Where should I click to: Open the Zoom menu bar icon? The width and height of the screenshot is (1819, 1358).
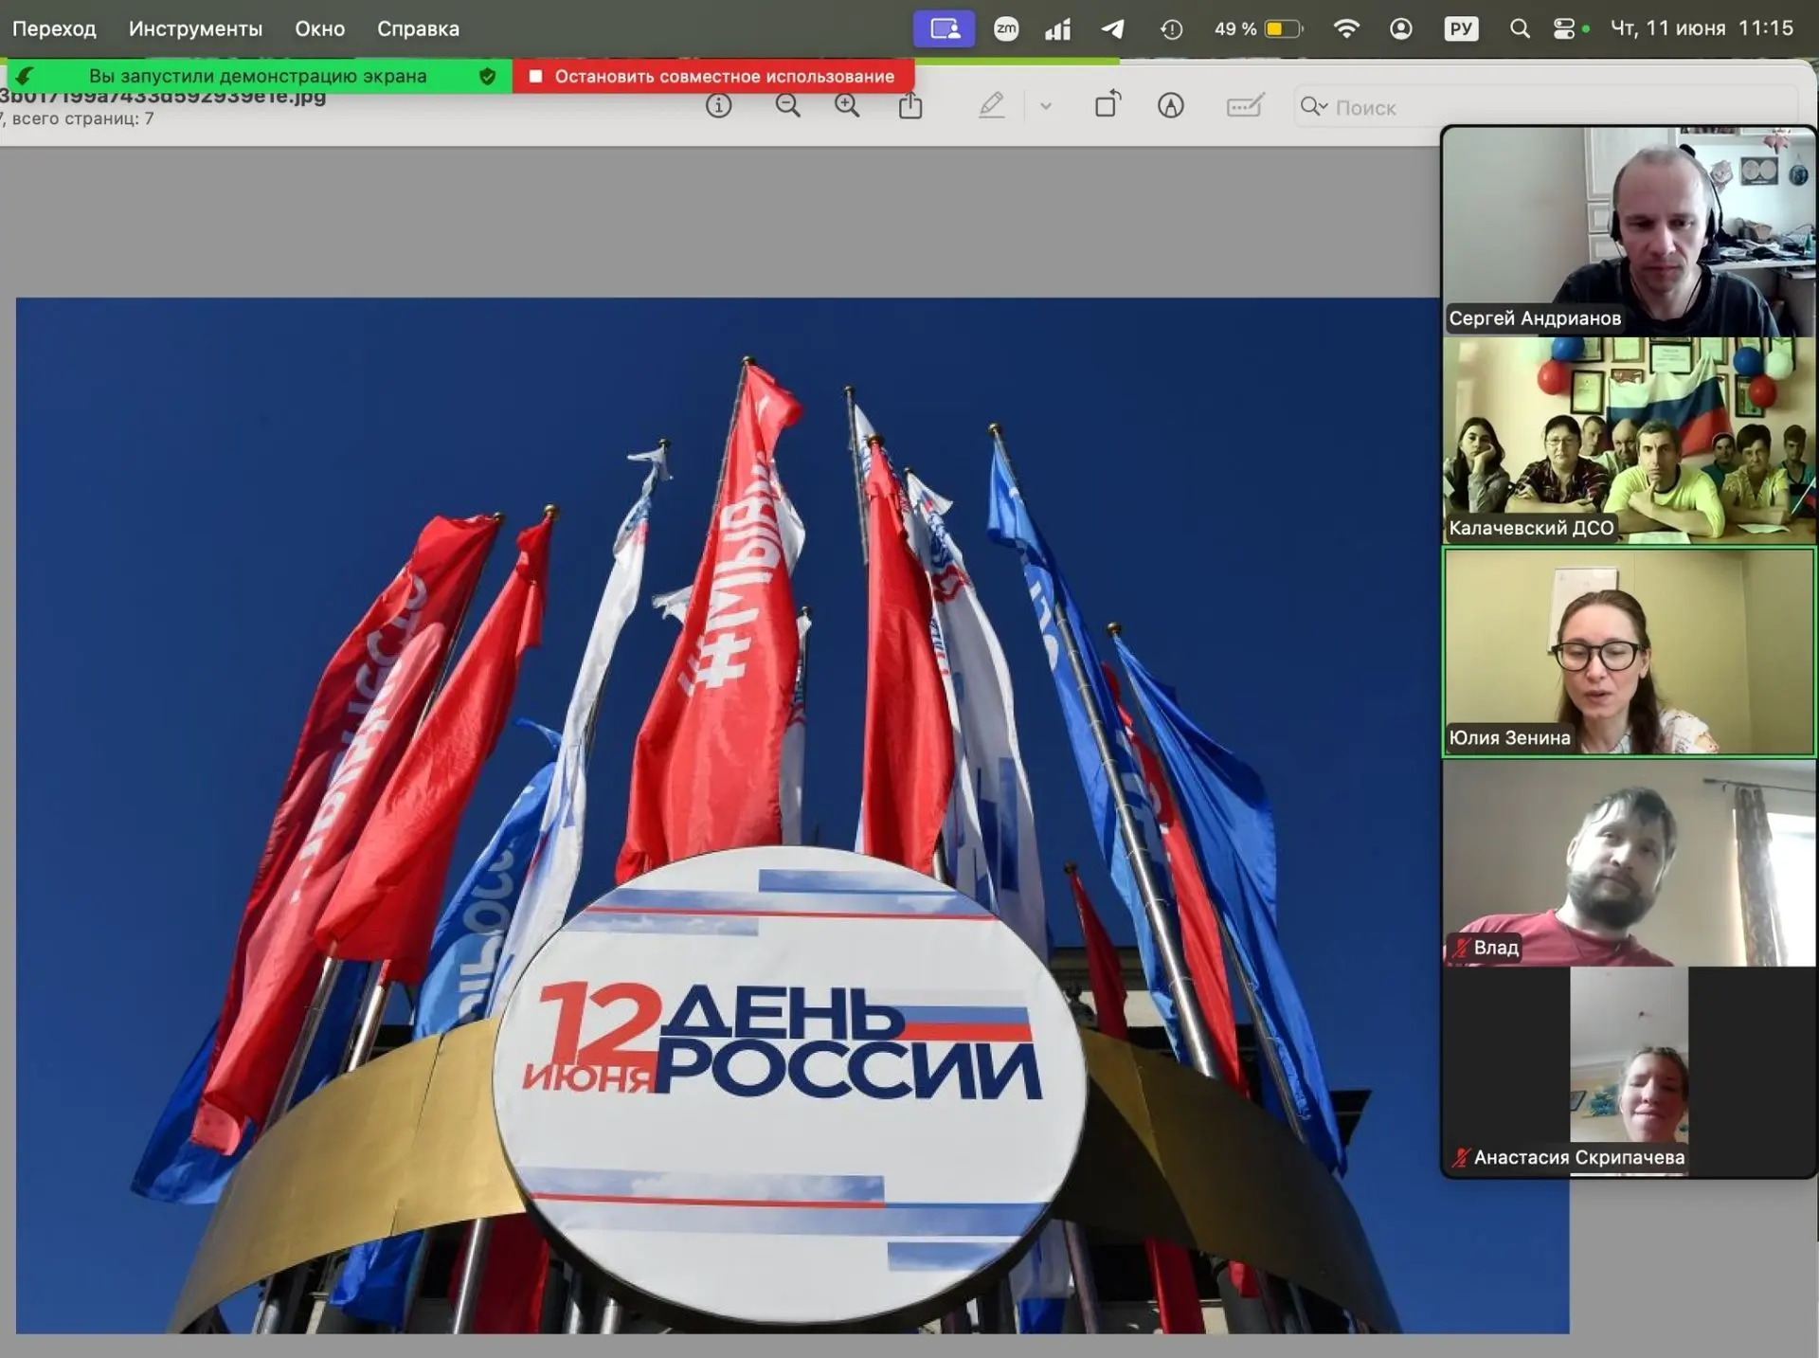pos(1006,28)
